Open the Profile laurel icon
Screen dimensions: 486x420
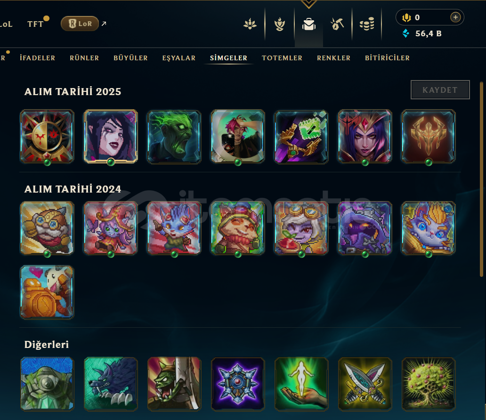click(280, 24)
